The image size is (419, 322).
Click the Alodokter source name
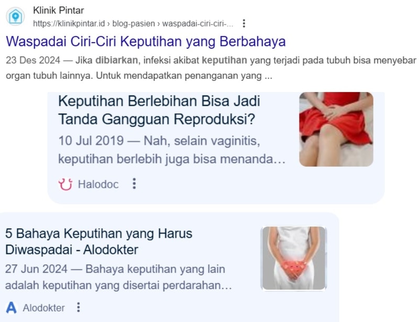tap(43, 308)
